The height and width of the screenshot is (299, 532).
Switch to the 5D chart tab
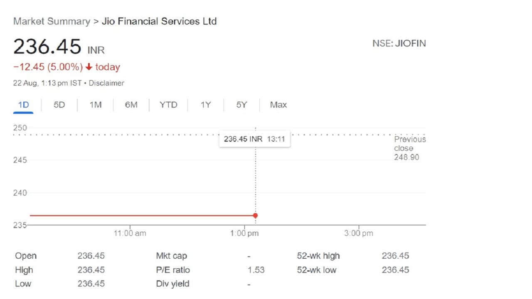(x=59, y=105)
